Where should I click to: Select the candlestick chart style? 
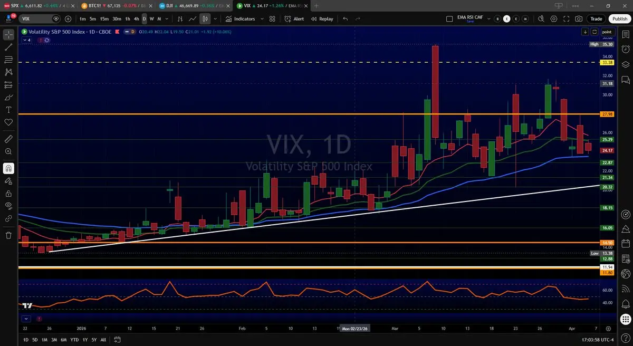click(205, 18)
